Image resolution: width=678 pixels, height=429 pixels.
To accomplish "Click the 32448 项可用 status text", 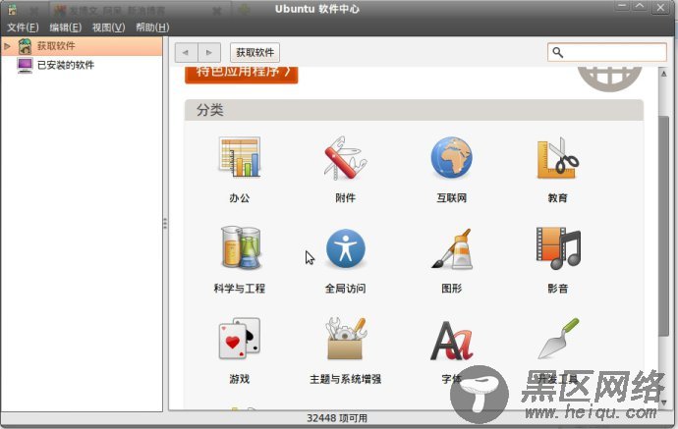I will pos(337,418).
